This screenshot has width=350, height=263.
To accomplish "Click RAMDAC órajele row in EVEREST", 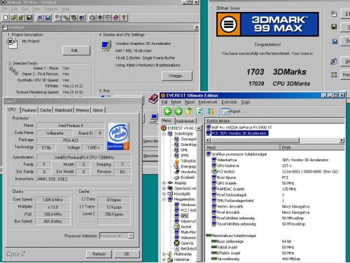I will point(275,189).
